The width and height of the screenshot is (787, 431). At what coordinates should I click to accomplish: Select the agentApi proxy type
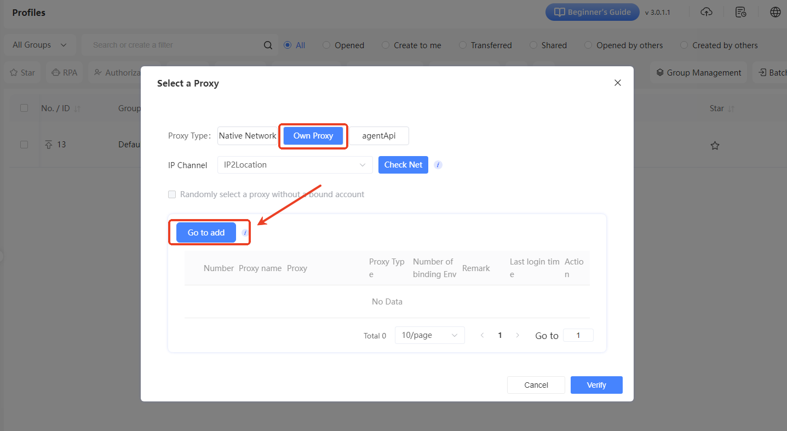pyautogui.click(x=379, y=136)
